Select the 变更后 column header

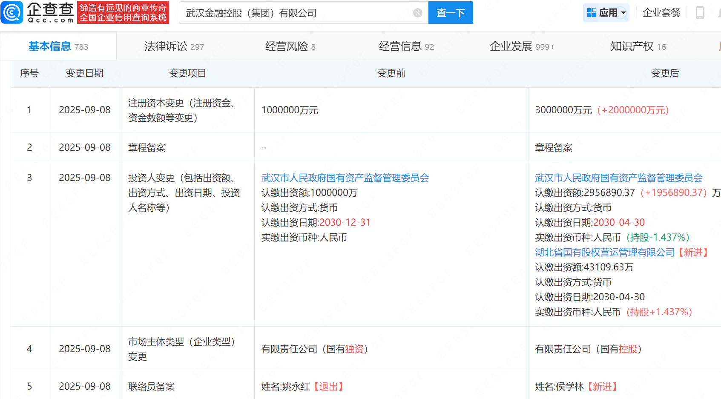point(665,73)
